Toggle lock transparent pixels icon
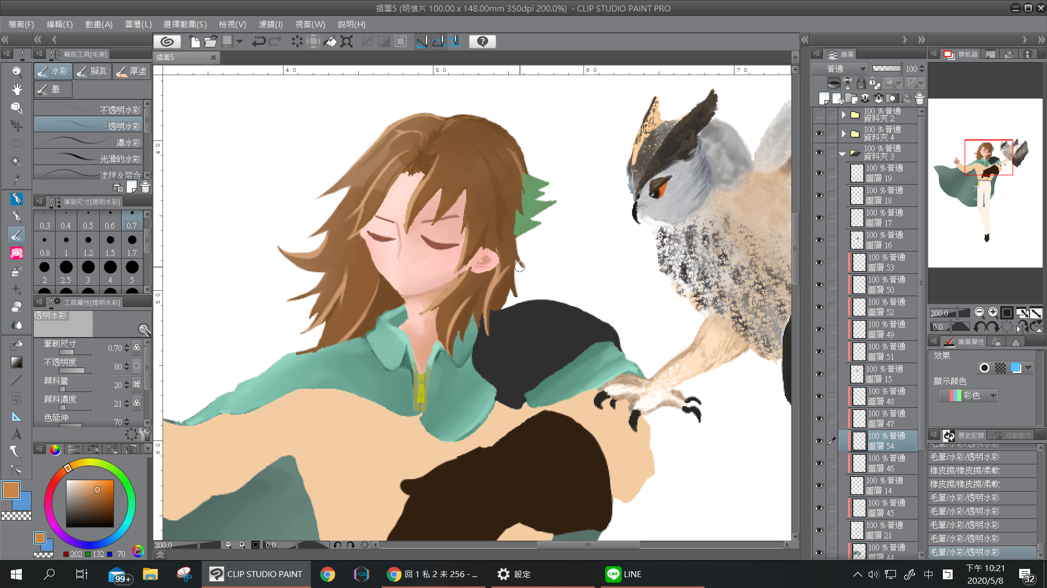Viewport: 1047px width, 588px height. tap(874, 83)
